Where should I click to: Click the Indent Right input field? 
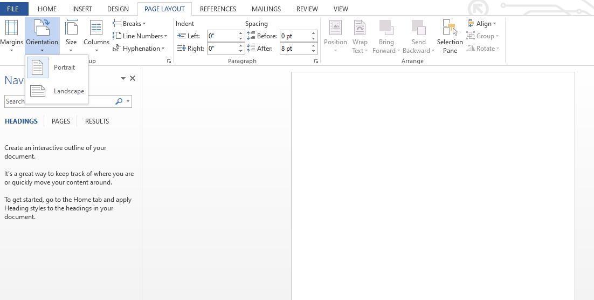(x=223, y=49)
